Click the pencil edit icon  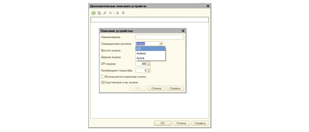tap(105, 13)
